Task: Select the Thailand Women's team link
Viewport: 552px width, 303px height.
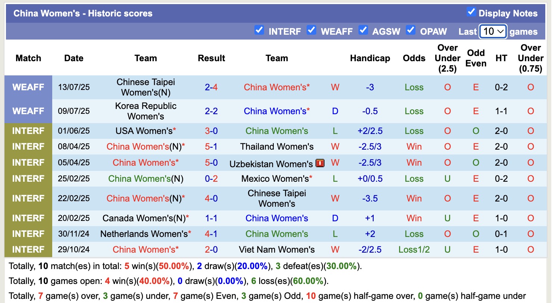Action: pyautogui.click(x=277, y=147)
